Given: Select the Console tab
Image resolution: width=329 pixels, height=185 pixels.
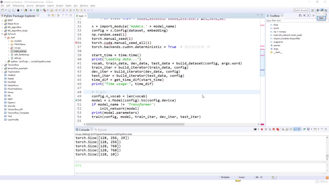Looking at the screenshot, I should click(x=84, y=130).
